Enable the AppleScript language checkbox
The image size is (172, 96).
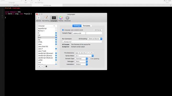click(56, 29)
